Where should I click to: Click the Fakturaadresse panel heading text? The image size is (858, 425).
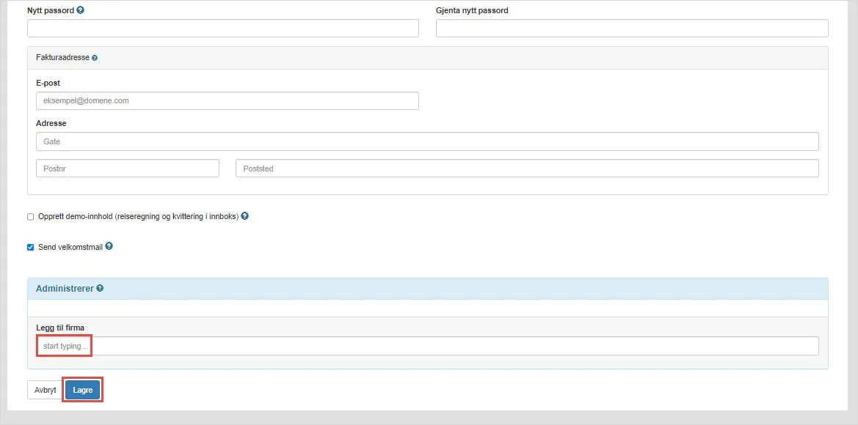pyautogui.click(x=62, y=57)
